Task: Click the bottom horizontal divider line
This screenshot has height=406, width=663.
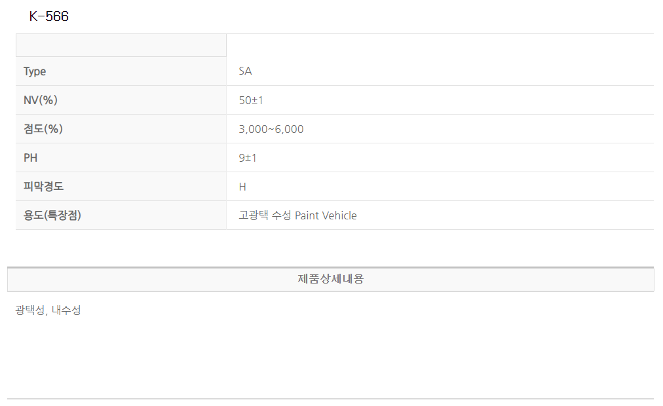Action: [331, 398]
